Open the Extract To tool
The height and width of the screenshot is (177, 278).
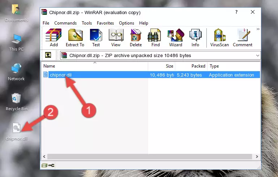(75, 38)
